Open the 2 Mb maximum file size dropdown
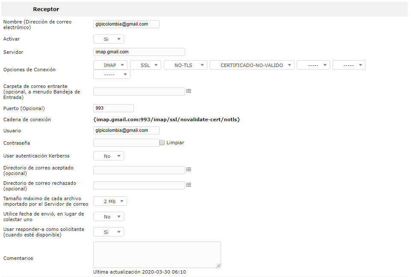411x277 pixels. tap(110, 201)
